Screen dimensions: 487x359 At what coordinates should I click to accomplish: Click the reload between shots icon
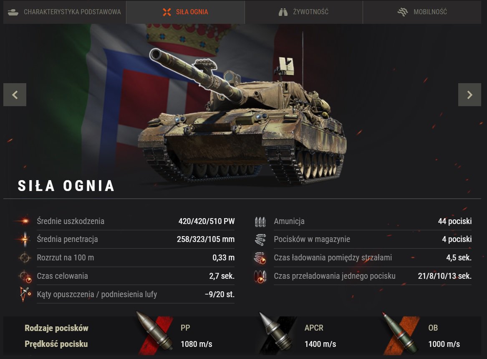pyautogui.click(x=260, y=258)
